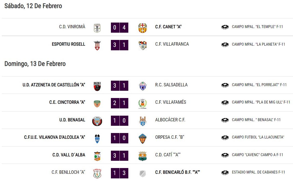The image size is (293, 181).
Task: Open the 0-4 score for Vinromà match
Action: point(119,27)
